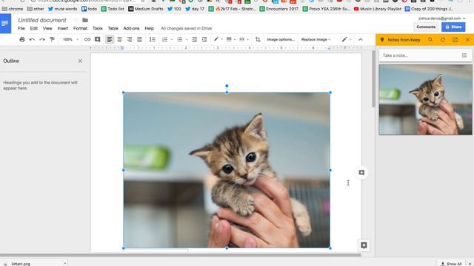Open the Add-ons menu
Viewport: 474px width, 266px height.
[x=131, y=28]
